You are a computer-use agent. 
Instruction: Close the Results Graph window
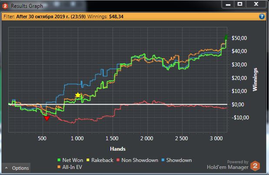point(256,4)
